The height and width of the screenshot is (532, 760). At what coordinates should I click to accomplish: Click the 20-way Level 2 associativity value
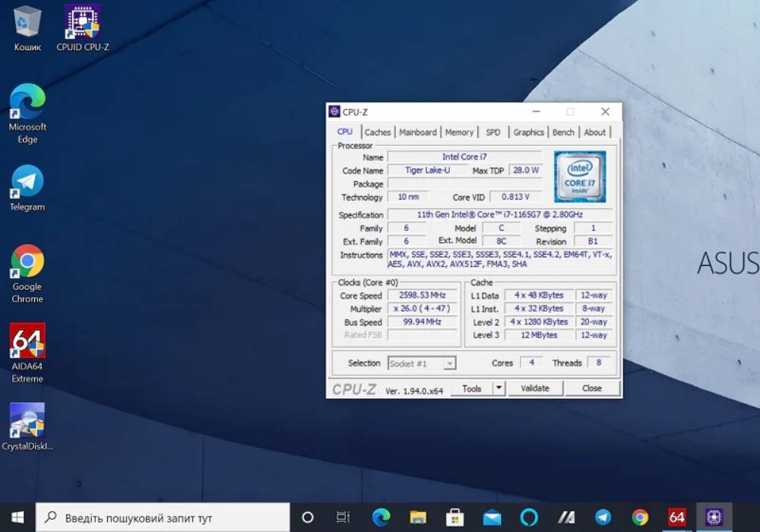[594, 321]
